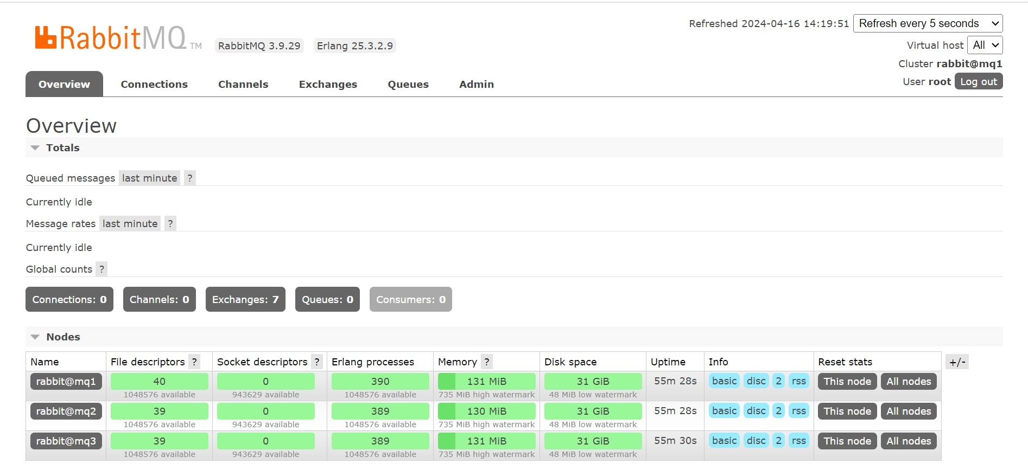
Task: Click the 2 plugins tag in rabbit@mq2 row
Action: [779, 411]
